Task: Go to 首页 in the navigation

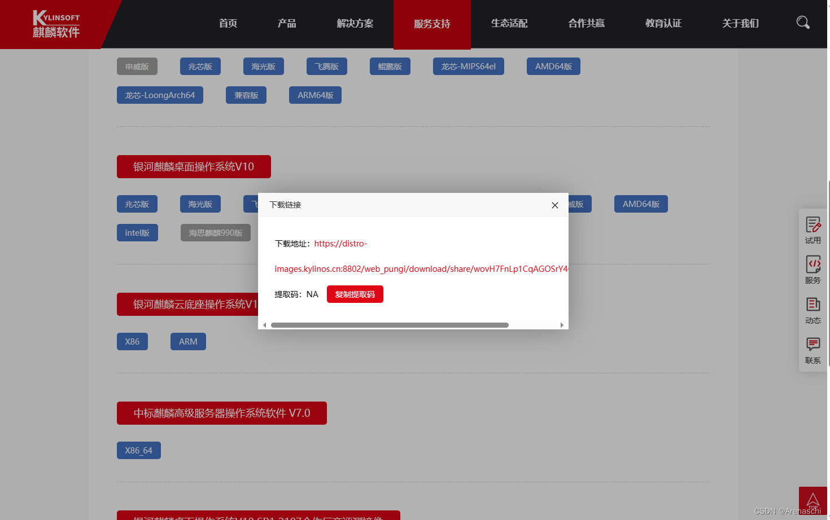Action: 228,23
